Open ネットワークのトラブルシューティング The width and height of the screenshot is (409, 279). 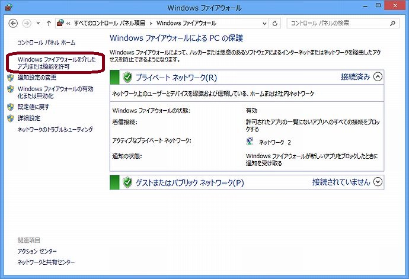pyautogui.click(x=55, y=130)
